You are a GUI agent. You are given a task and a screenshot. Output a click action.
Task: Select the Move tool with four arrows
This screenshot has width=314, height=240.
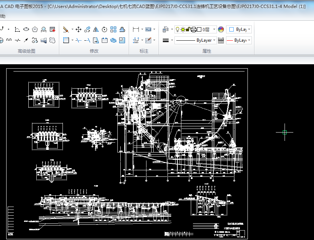point(78,29)
